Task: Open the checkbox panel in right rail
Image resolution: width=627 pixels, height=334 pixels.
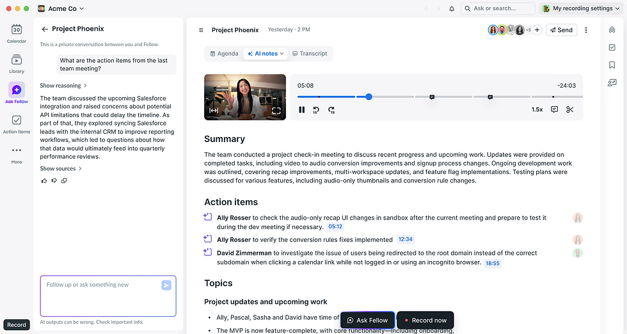Action: pos(612,47)
